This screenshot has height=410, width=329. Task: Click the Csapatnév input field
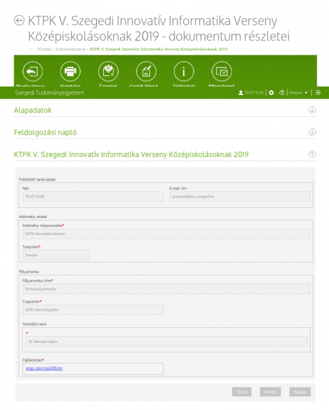pos(93,310)
